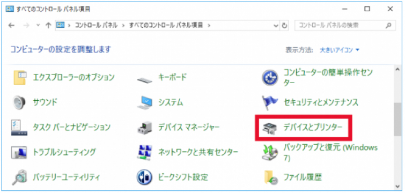The image size is (405, 193).
Task: Click the title bar control panel icon
Action: 10,9
